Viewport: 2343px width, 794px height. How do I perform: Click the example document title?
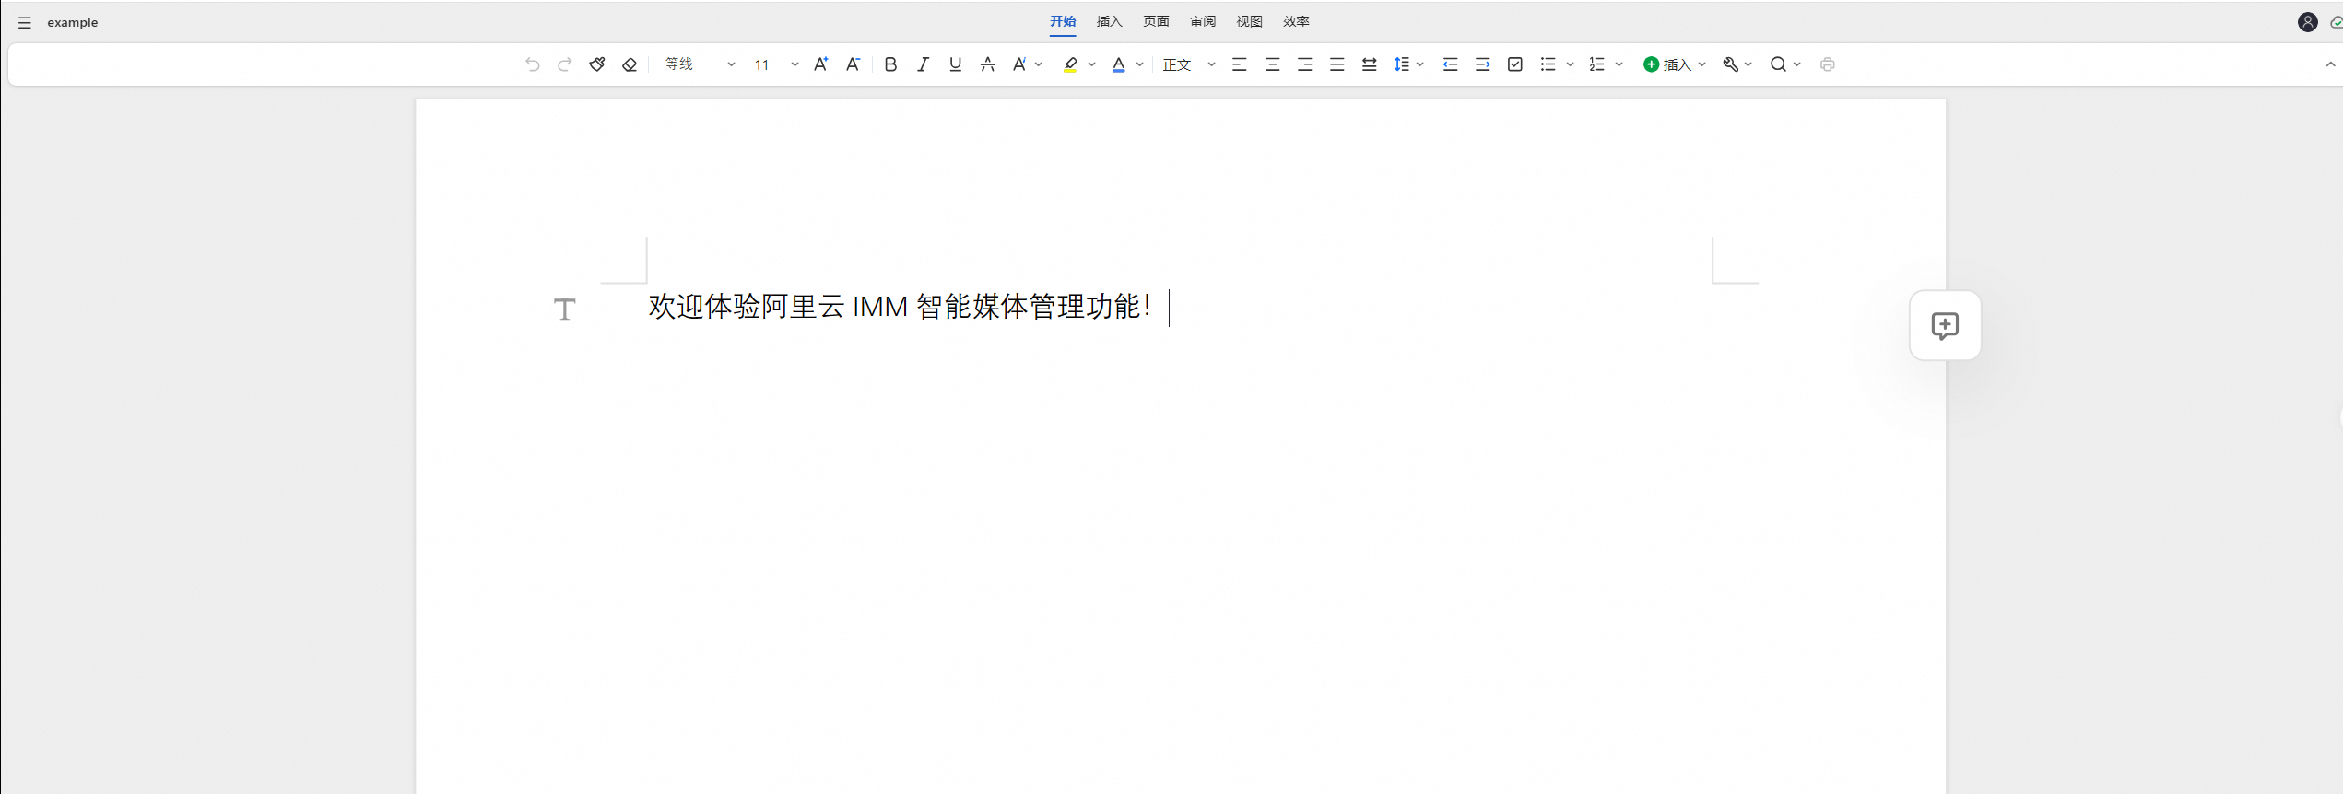73,22
